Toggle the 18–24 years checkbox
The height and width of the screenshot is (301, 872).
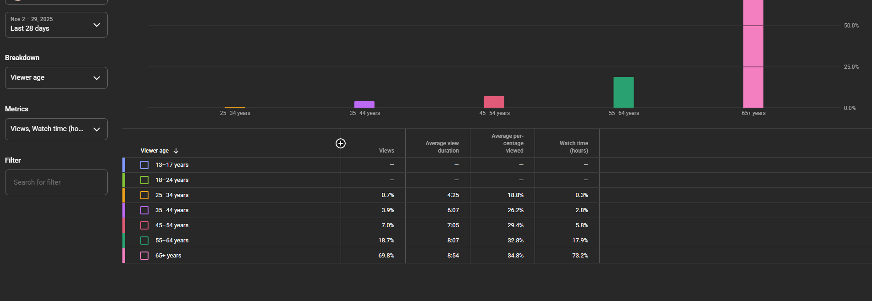pyautogui.click(x=144, y=180)
